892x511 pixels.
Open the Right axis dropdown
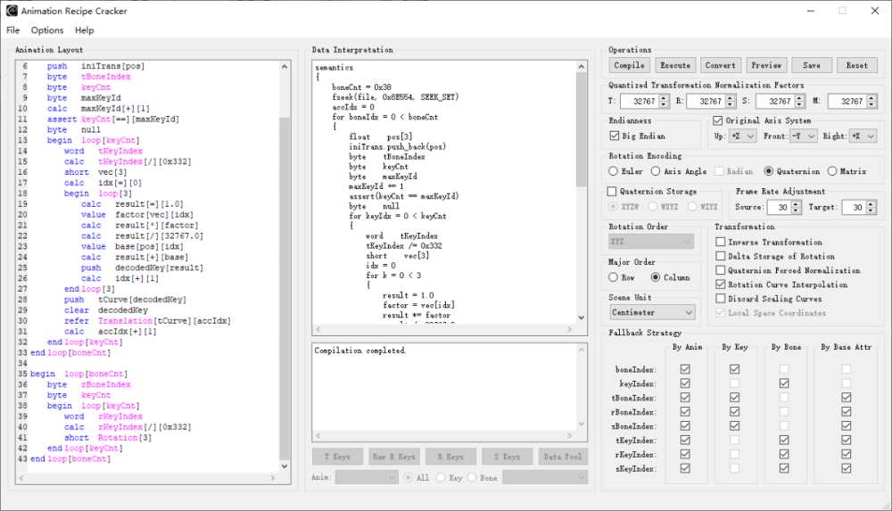click(863, 136)
